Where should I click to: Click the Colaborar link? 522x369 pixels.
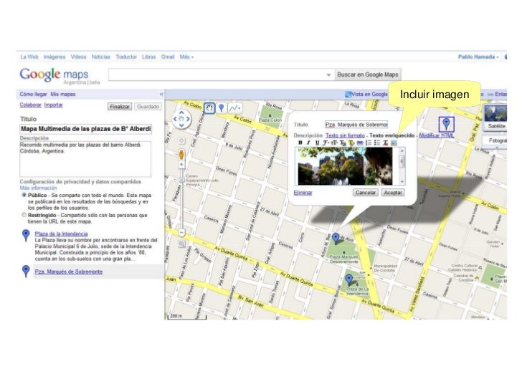(30, 105)
